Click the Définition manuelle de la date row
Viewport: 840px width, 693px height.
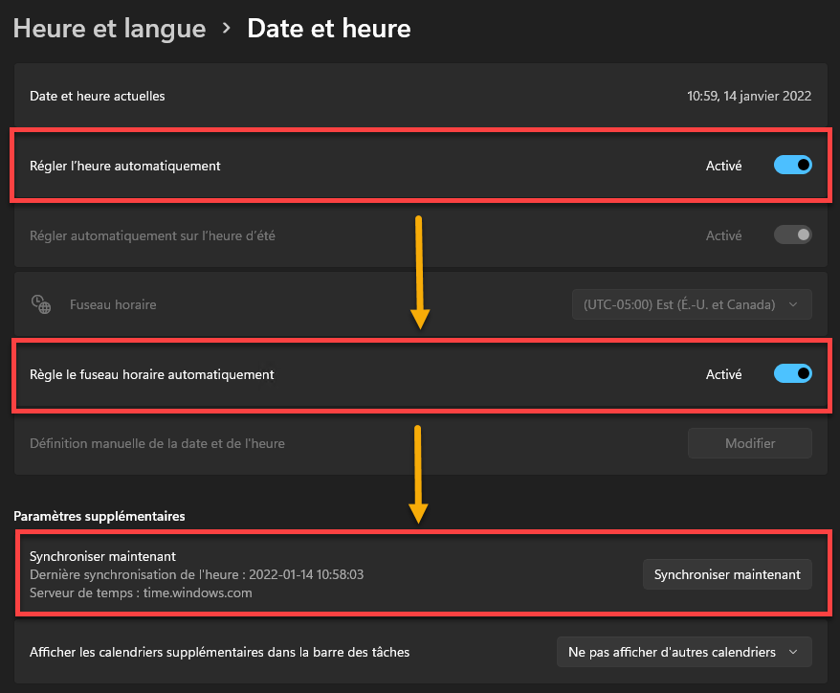click(421, 443)
